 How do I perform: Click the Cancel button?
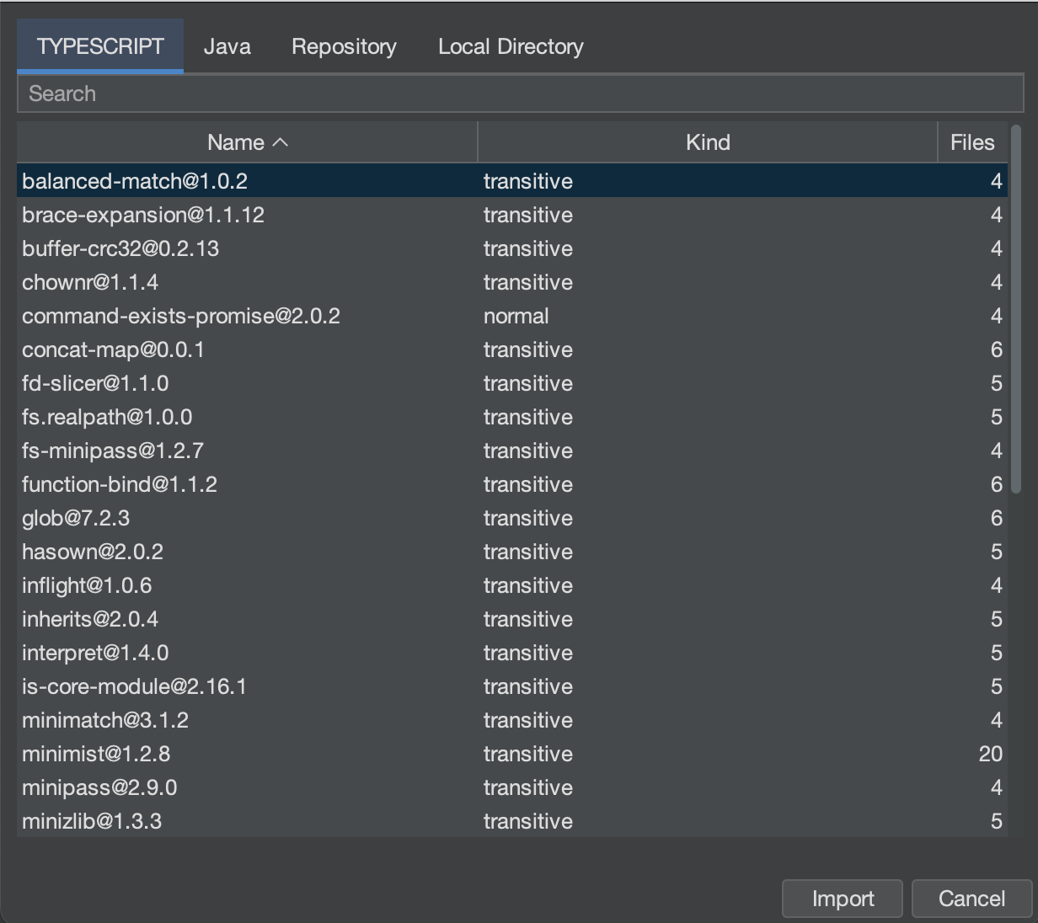pos(971,899)
